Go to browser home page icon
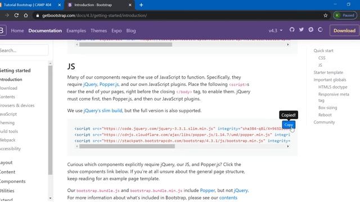Screen dimensions: 360x202 click(26, 15)
